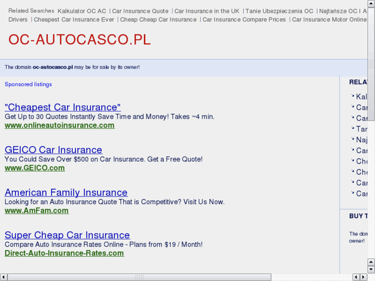This screenshot has height=281, width=375.
Task: Open the sidebar 'Tar' related link
Action: tap(362, 129)
